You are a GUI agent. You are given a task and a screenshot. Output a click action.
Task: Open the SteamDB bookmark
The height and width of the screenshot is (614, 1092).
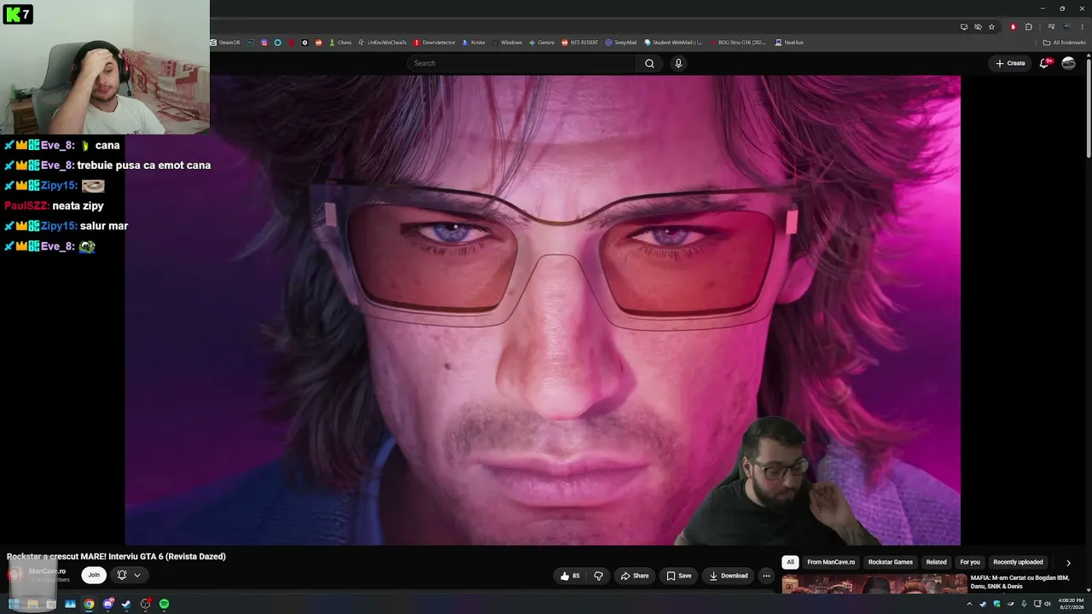tap(225, 43)
